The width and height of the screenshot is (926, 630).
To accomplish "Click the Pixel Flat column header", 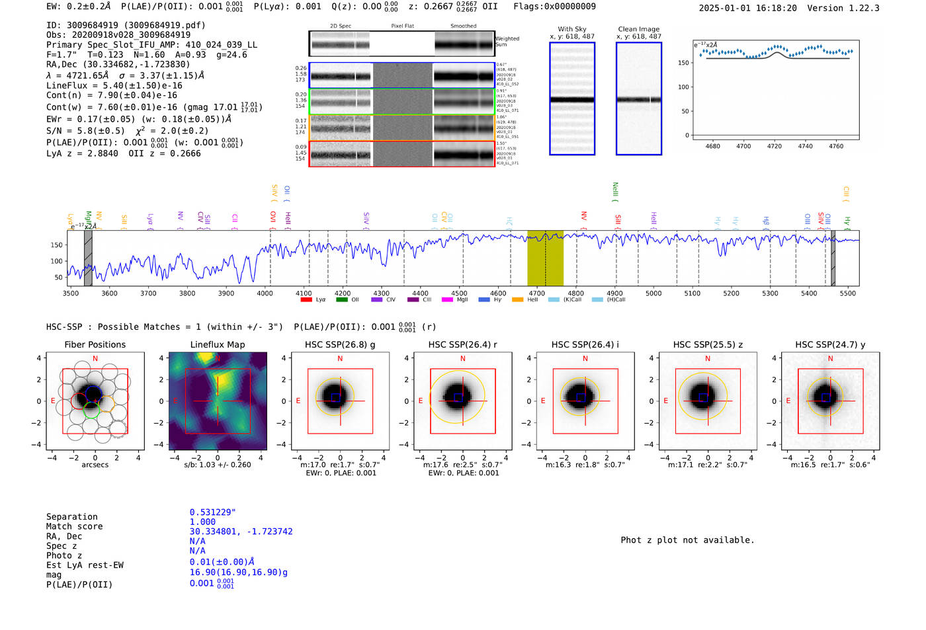I will [402, 26].
